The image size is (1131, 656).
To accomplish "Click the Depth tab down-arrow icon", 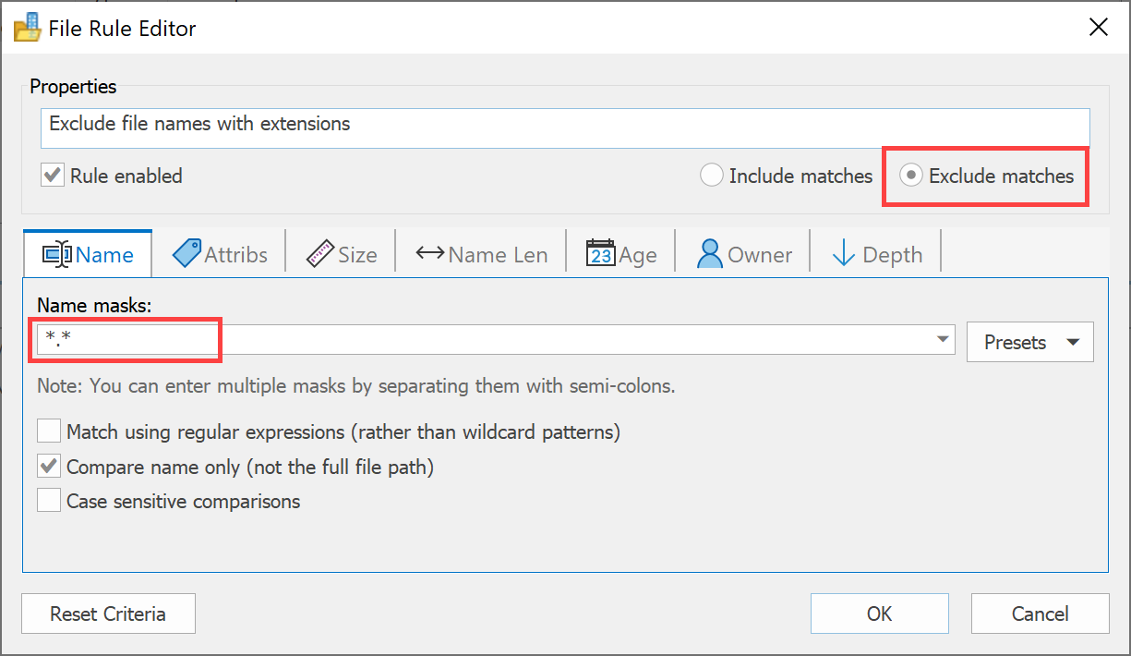I will [x=843, y=254].
